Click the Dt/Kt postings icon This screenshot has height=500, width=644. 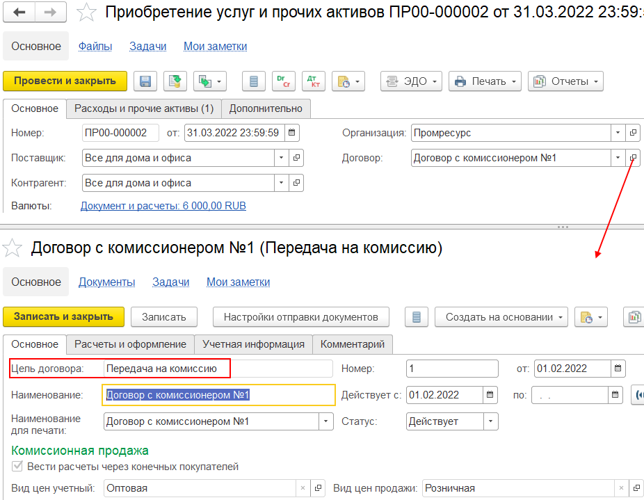pos(314,81)
